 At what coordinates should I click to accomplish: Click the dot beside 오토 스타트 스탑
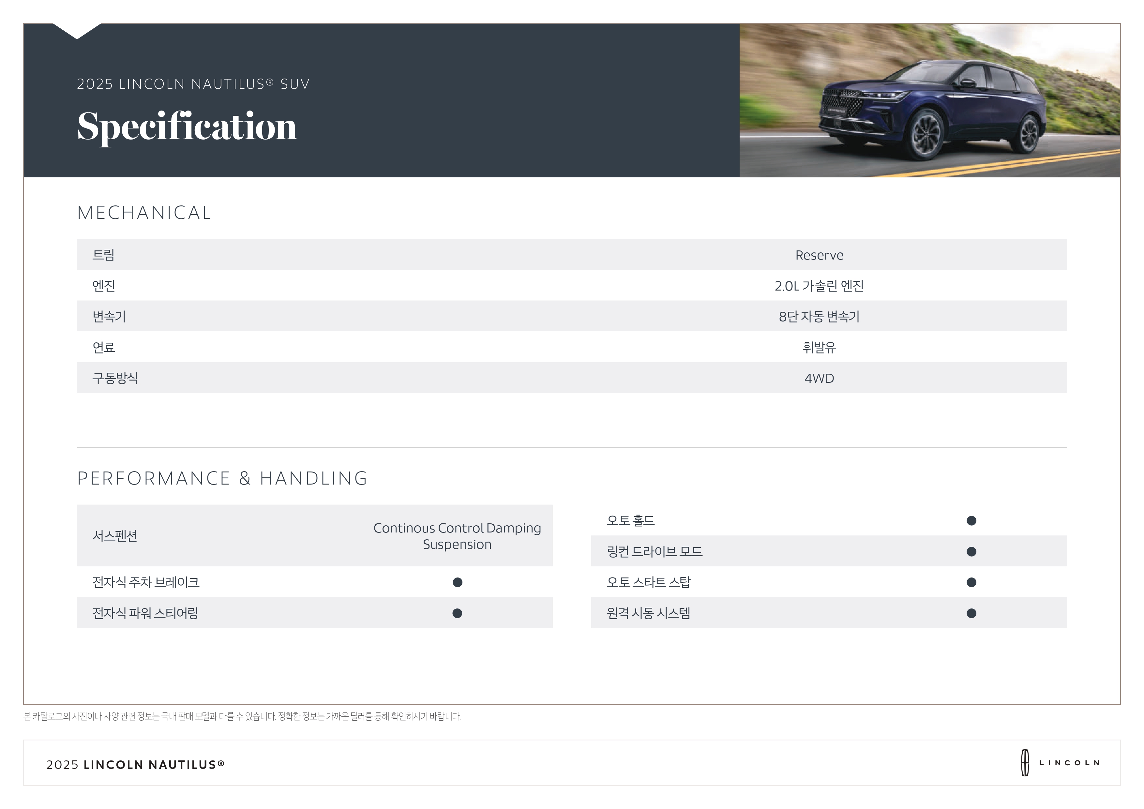971,582
